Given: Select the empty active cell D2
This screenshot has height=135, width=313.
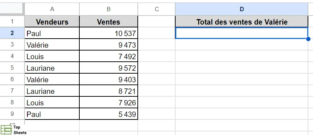Looking at the screenshot, I should (x=242, y=33).
